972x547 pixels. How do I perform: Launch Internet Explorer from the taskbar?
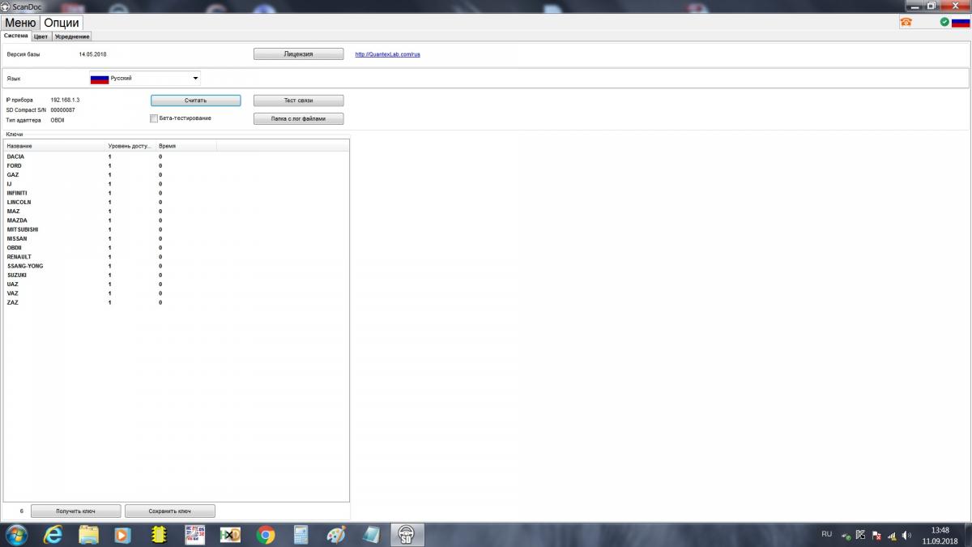coord(53,535)
